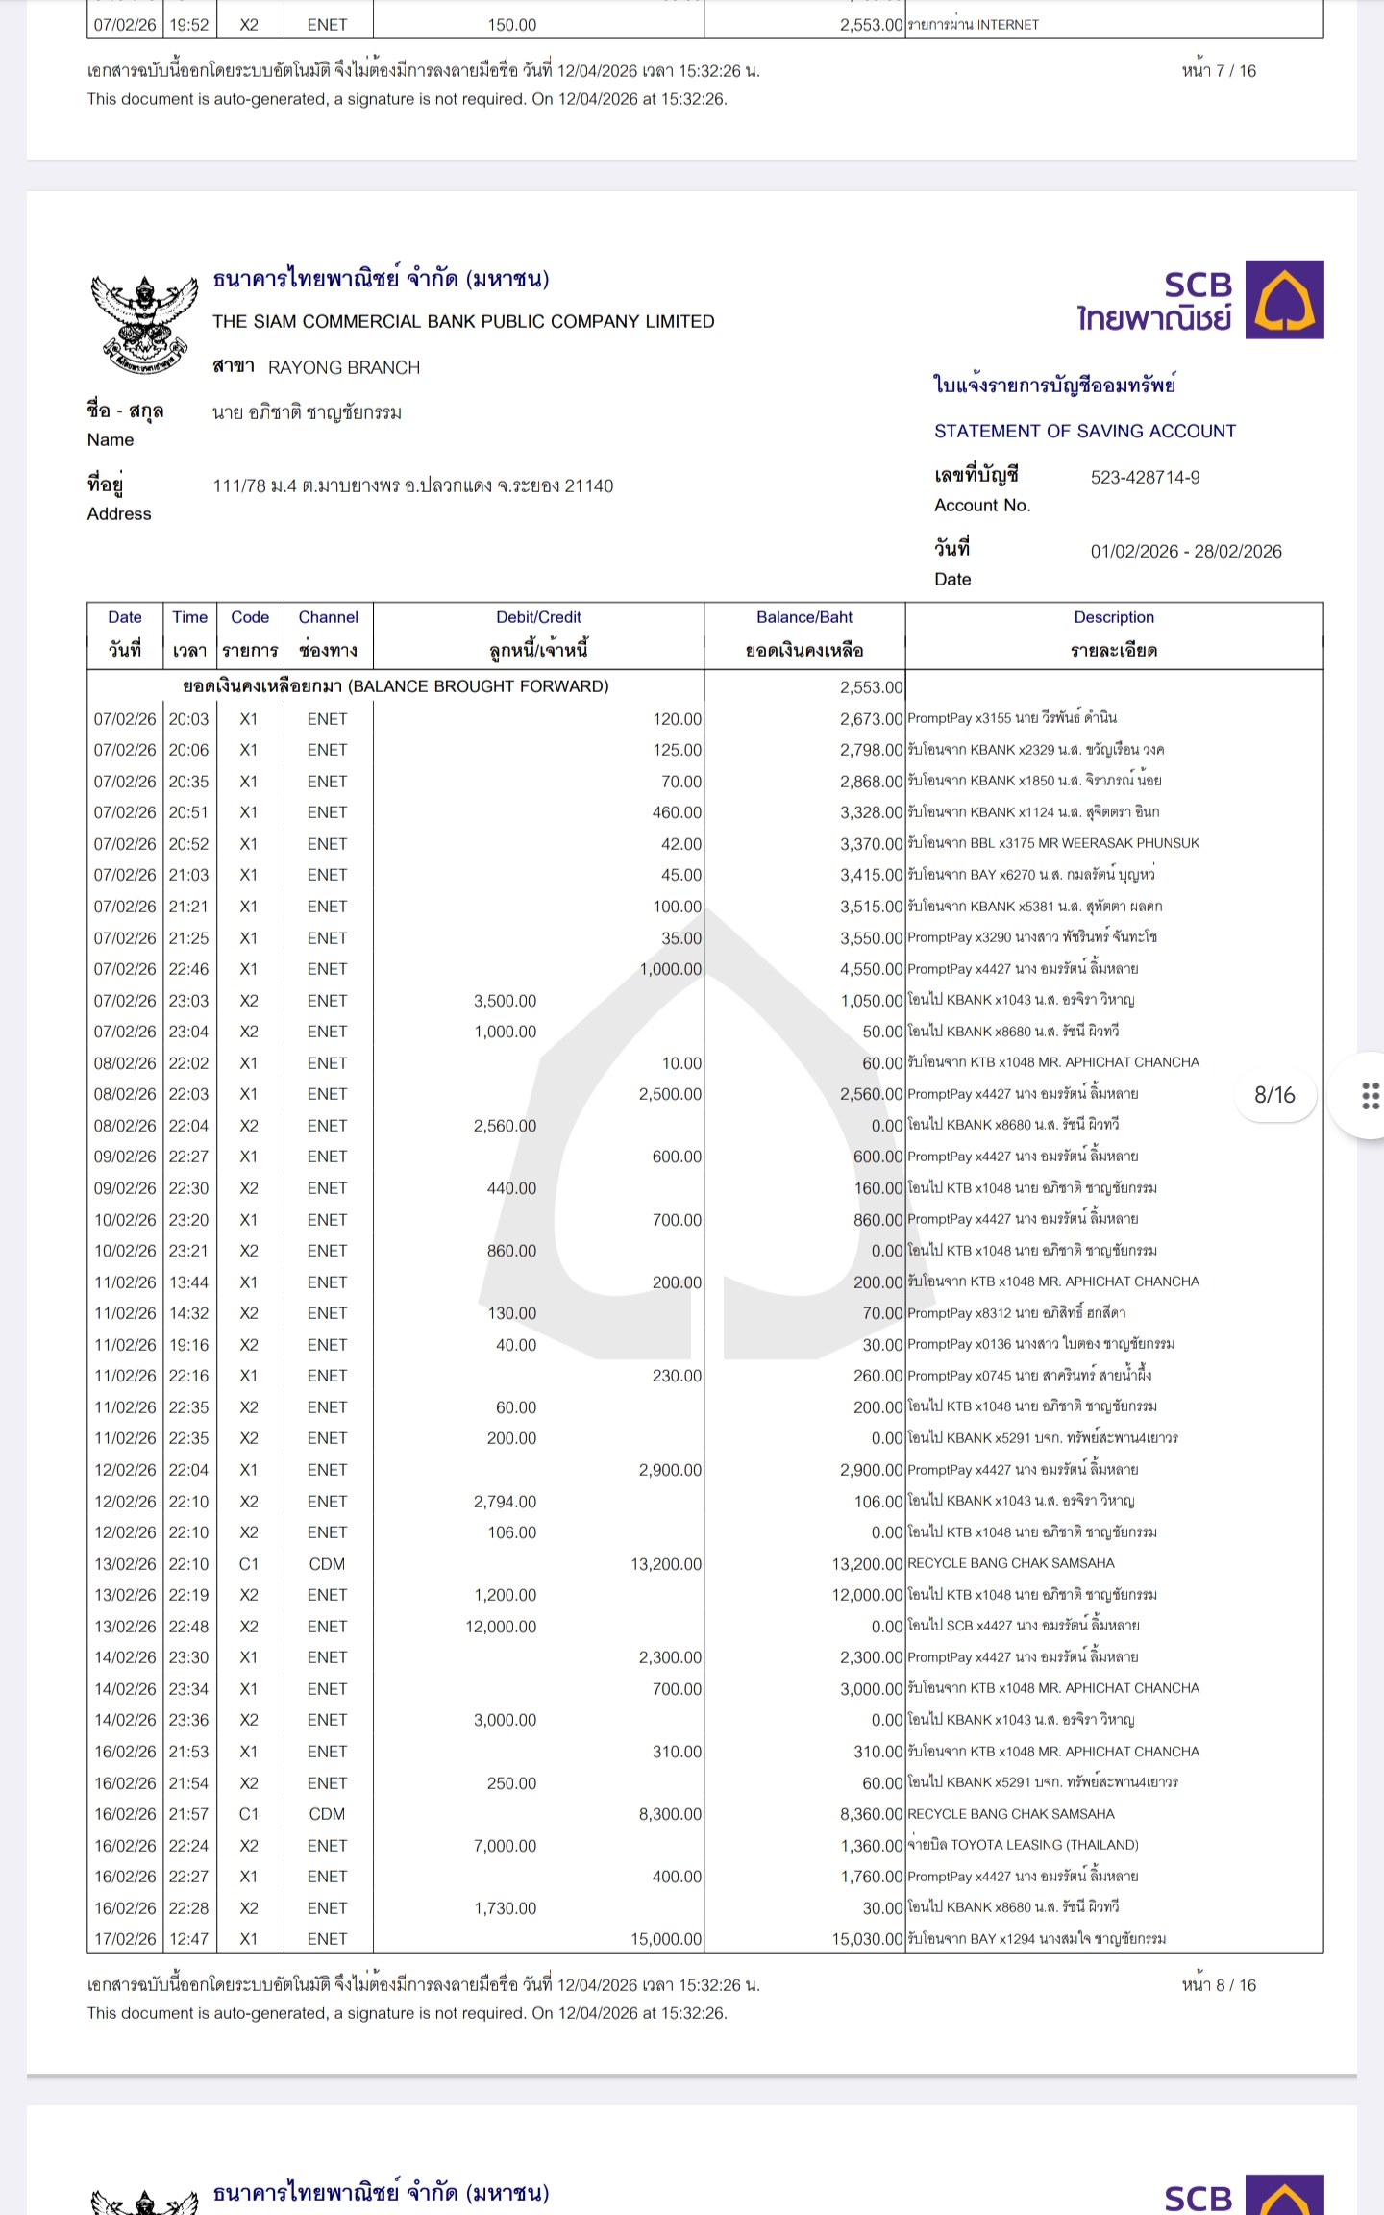The height and width of the screenshot is (2215, 1384).
Task: Tap the 8/16 page indicator badge
Action: click(1274, 1095)
